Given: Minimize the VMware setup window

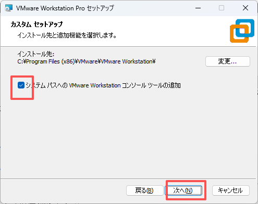Looking at the screenshot, I should pos(198,8).
